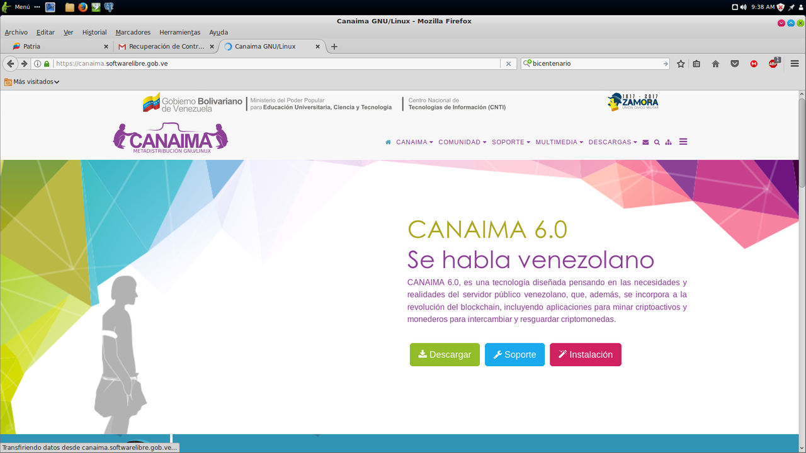
Task: Change search engine via magnifier icon
Action: point(527,64)
